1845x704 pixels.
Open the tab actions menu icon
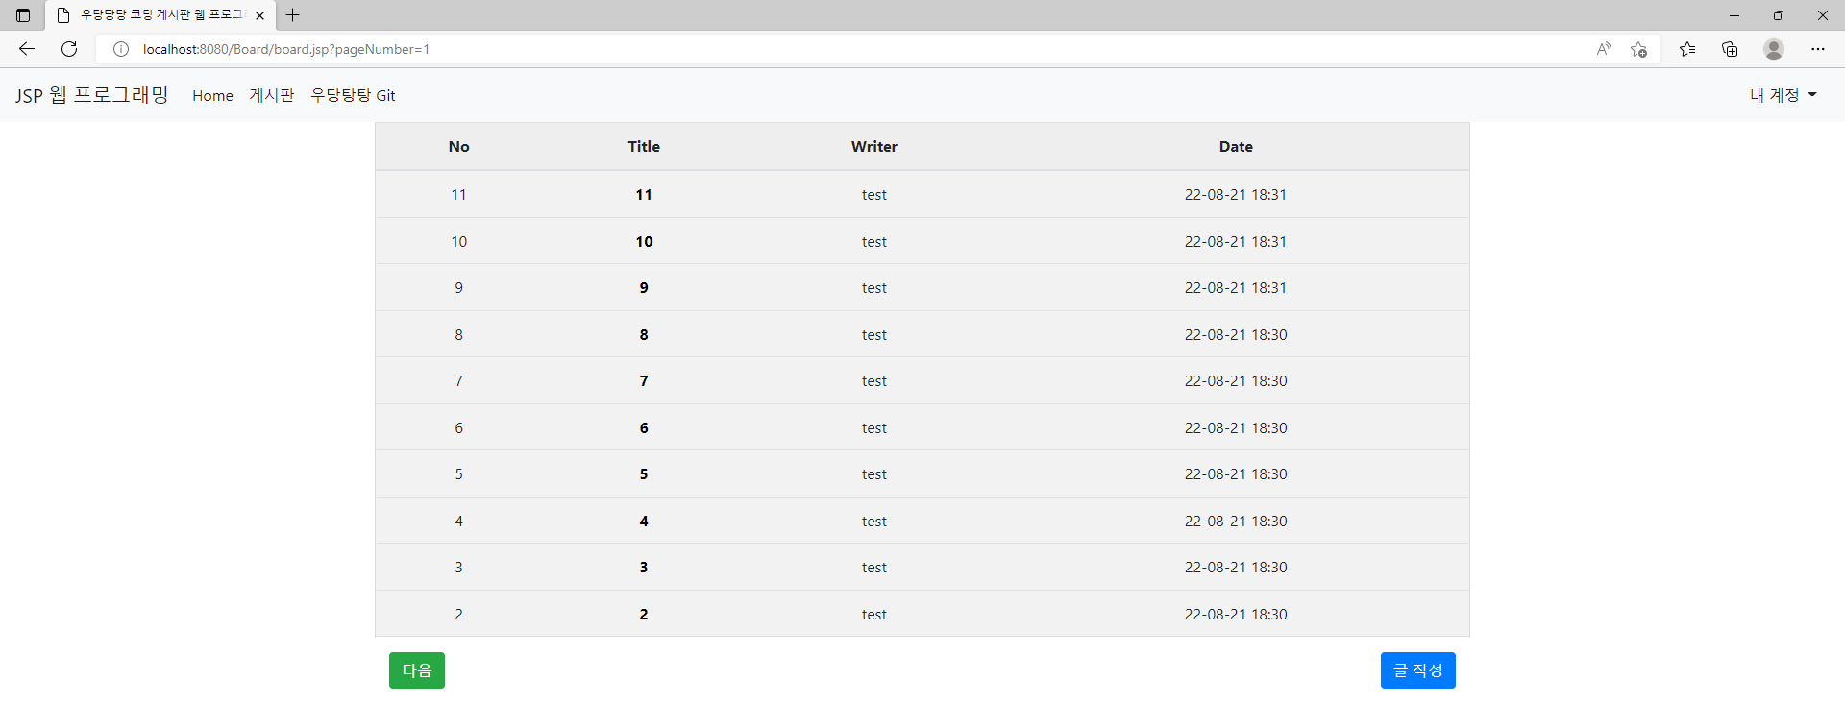click(23, 15)
